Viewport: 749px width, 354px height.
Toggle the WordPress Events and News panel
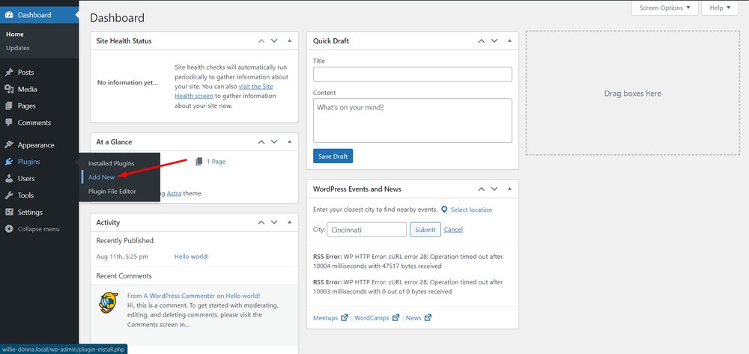(x=509, y=189)
